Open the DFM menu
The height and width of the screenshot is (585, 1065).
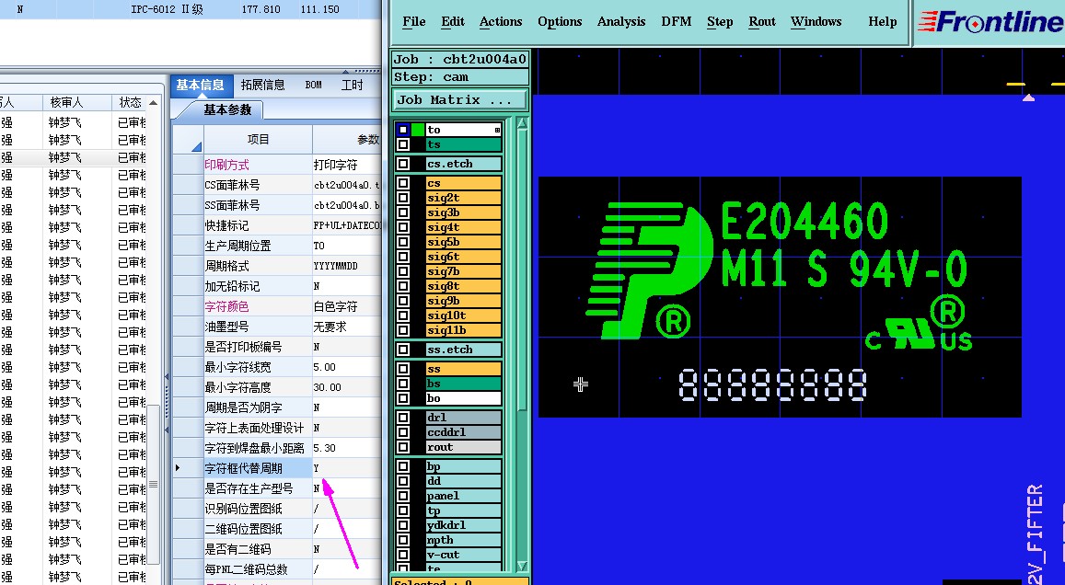pyautogui.click(x=676, y=22)
